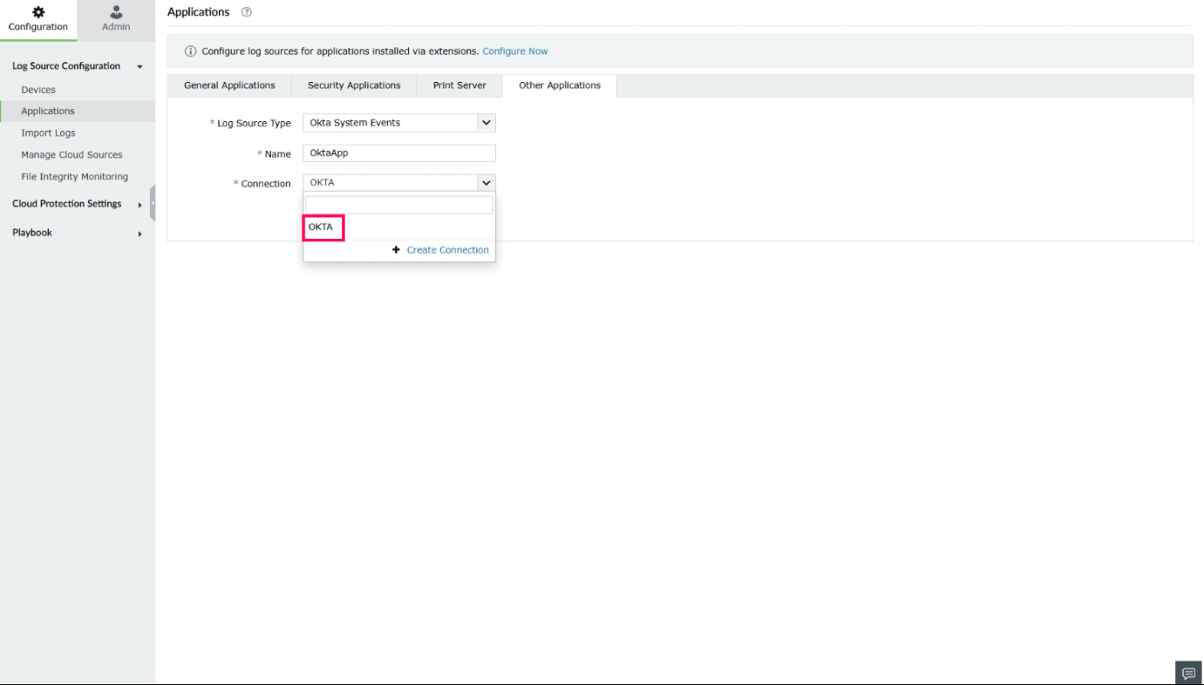Toggle the Connection dropdown
This screenshot has width=1204, height=685.
click(x=399, y=183)
